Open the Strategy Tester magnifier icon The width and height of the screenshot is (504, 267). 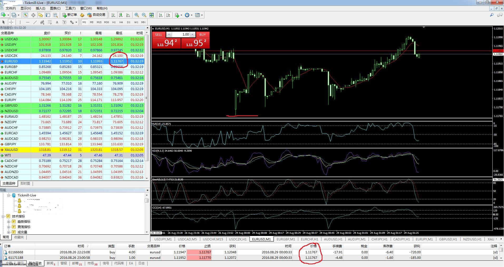(x=55, y=15)
